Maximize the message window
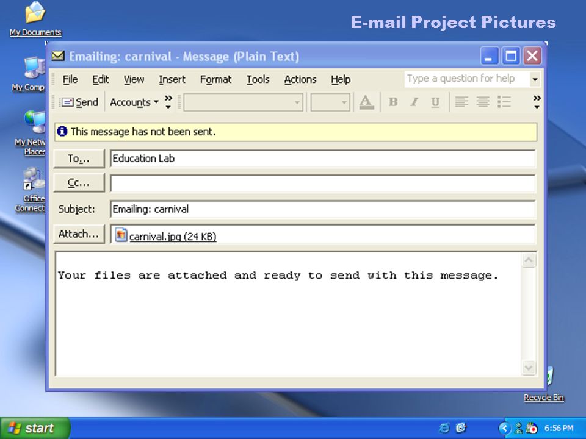The width and height of the screenshot is (586, 439). (x=511, y=56)
